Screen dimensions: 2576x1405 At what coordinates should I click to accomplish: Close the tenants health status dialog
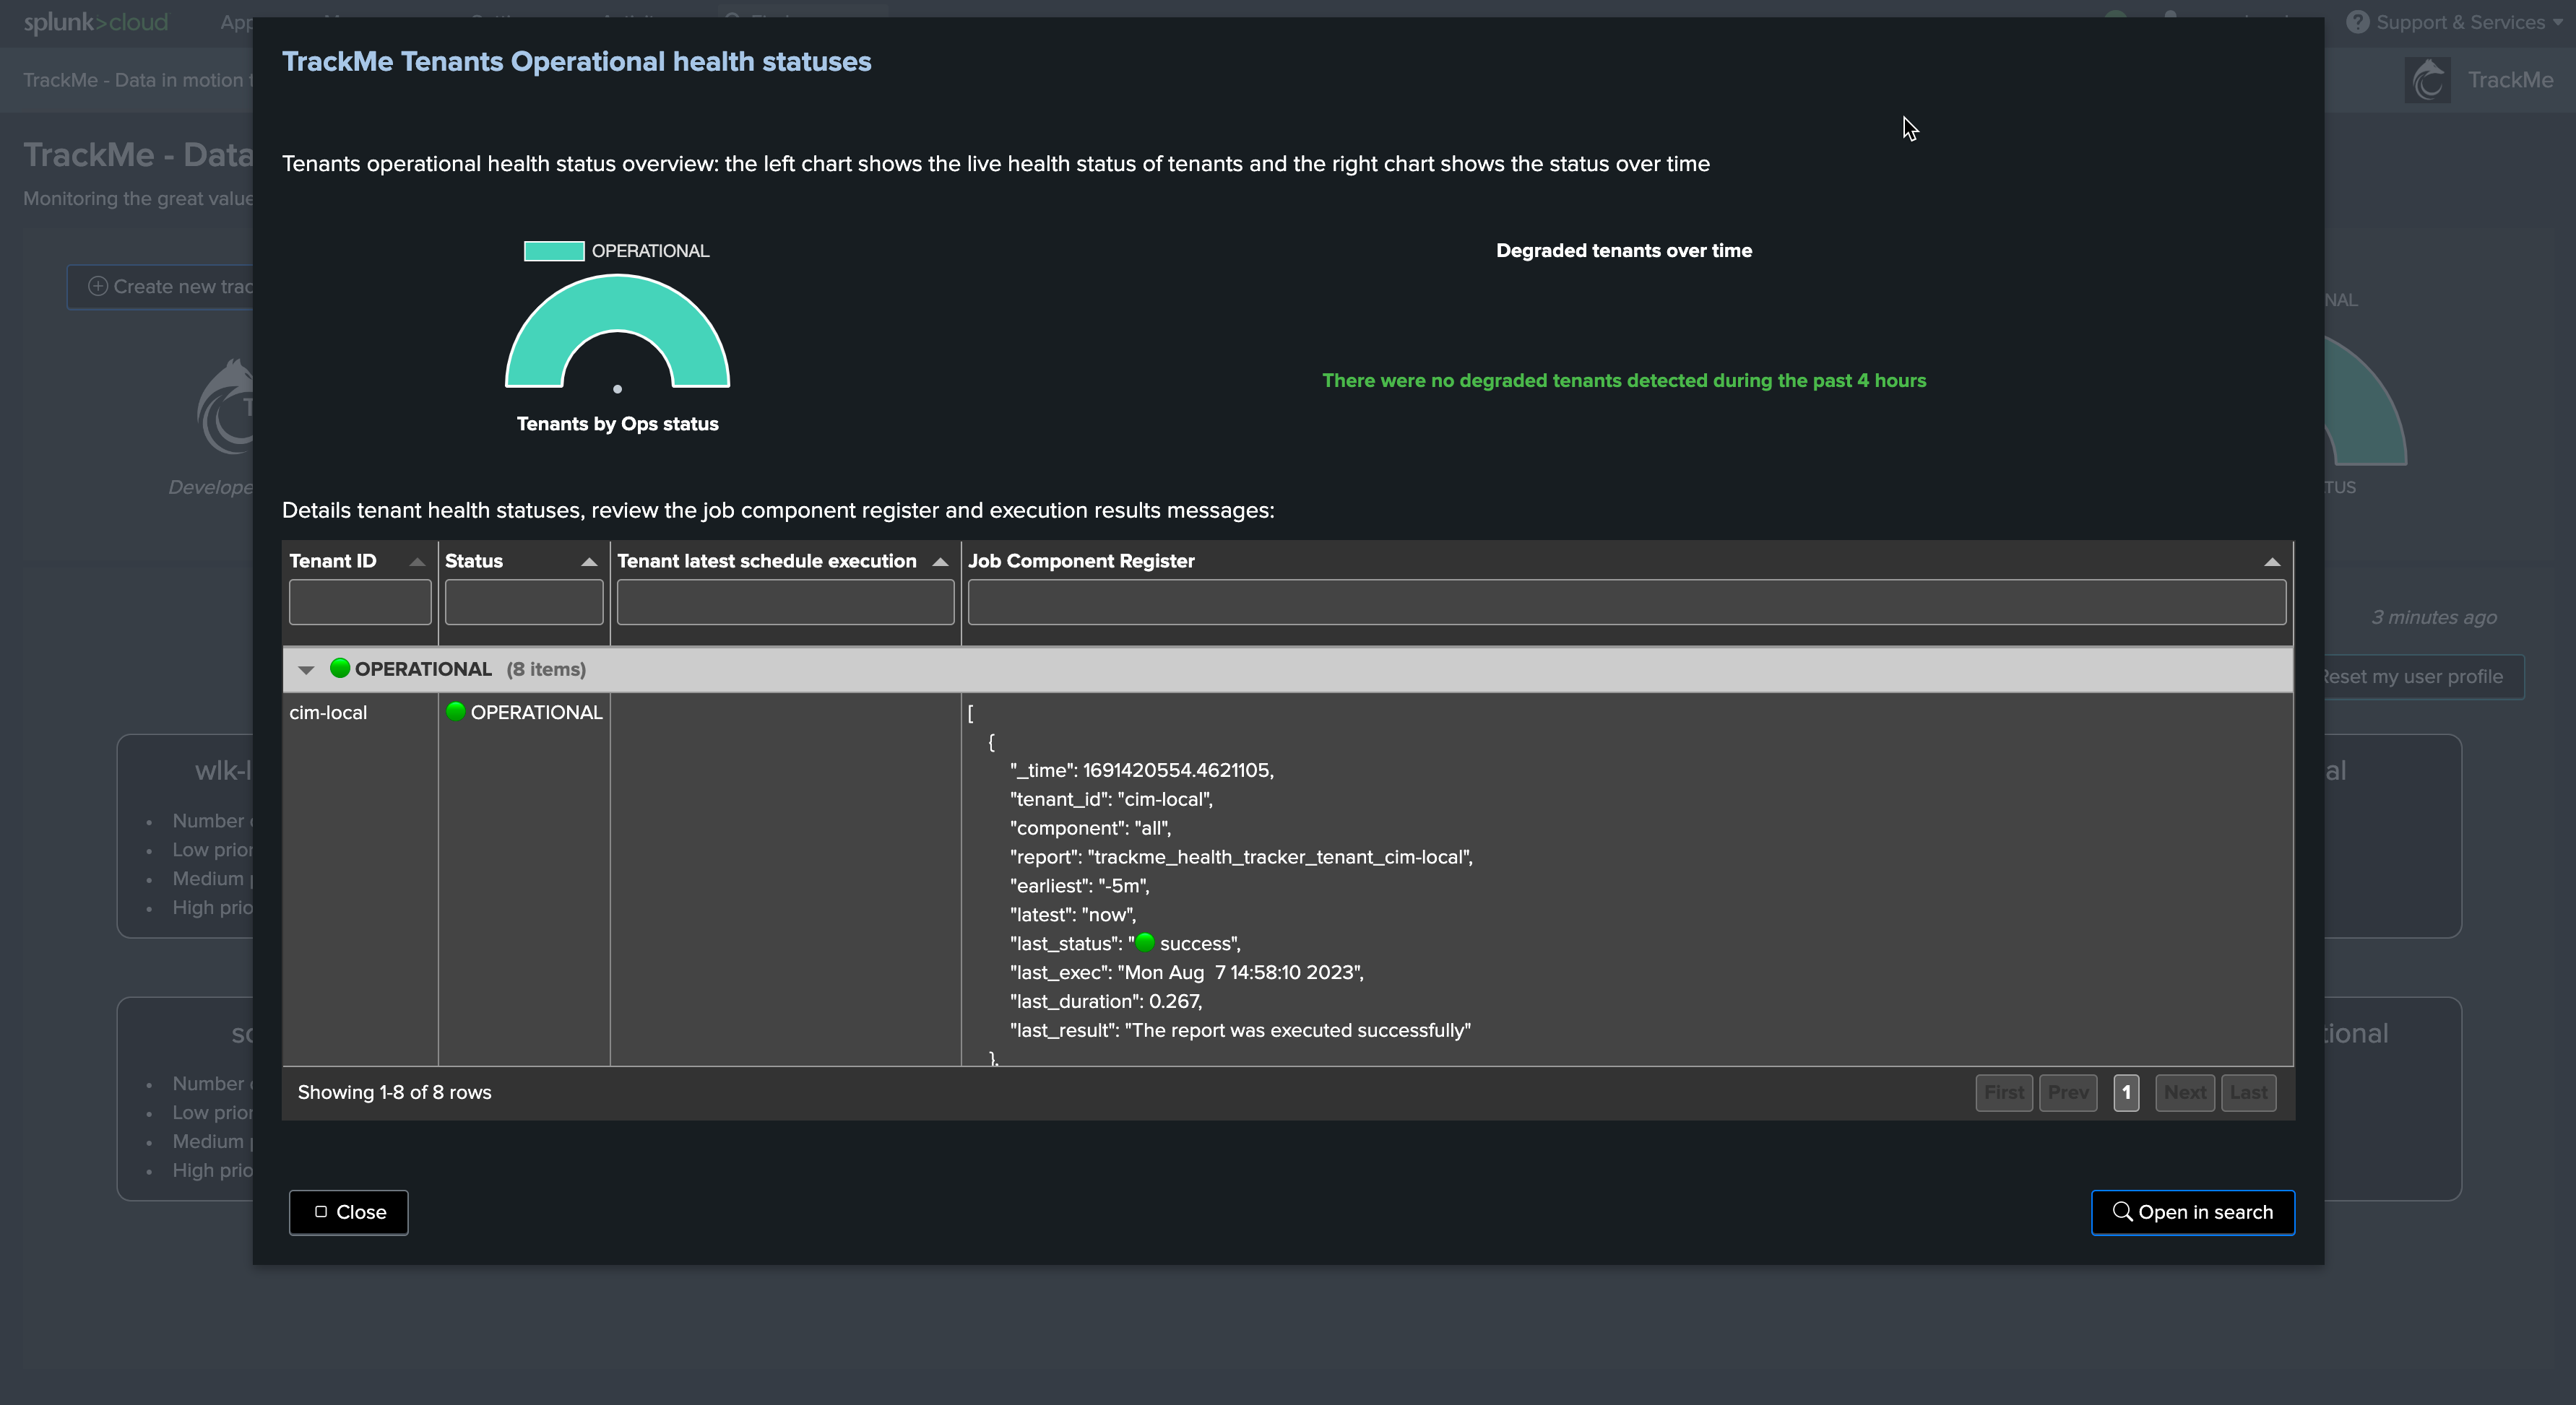coord(348,1212)
